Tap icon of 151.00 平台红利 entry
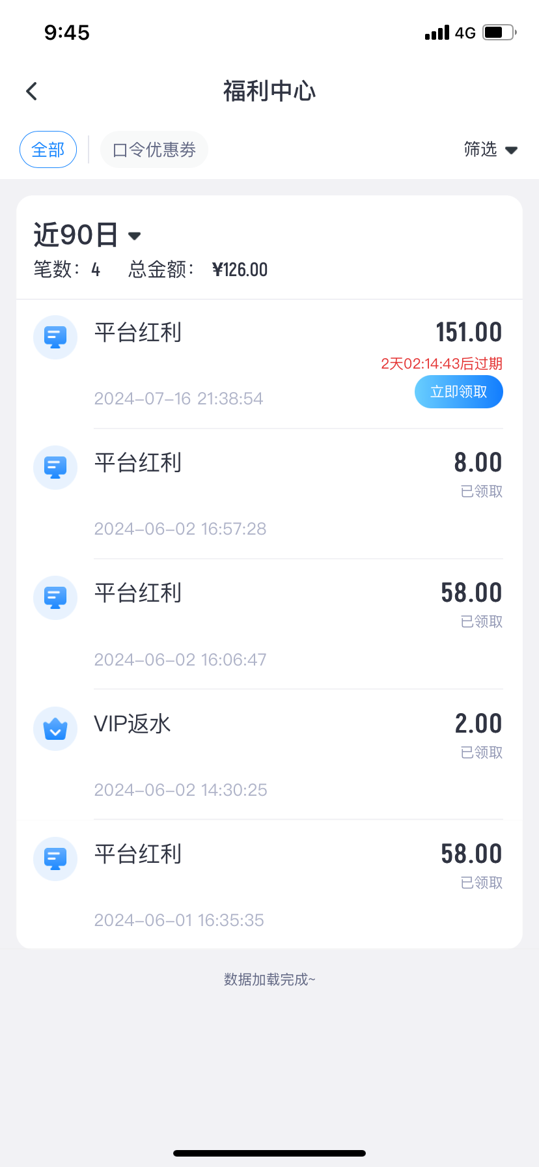Screen dimensions: 539x1167 point(55,337)
